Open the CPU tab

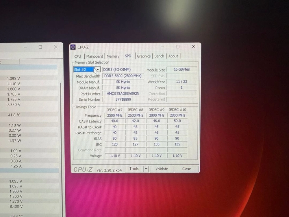click(x=77, y=56)
